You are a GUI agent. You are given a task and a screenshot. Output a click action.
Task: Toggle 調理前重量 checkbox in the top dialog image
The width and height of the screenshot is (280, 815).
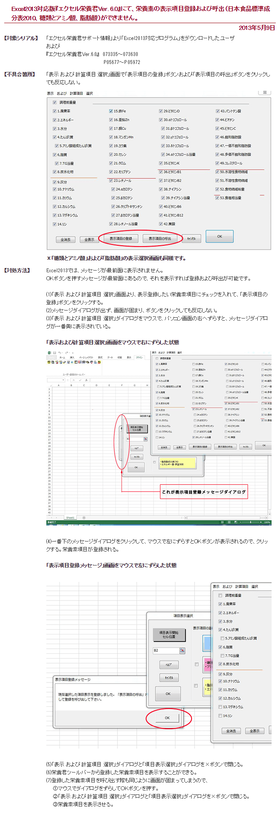pos(54,102)
